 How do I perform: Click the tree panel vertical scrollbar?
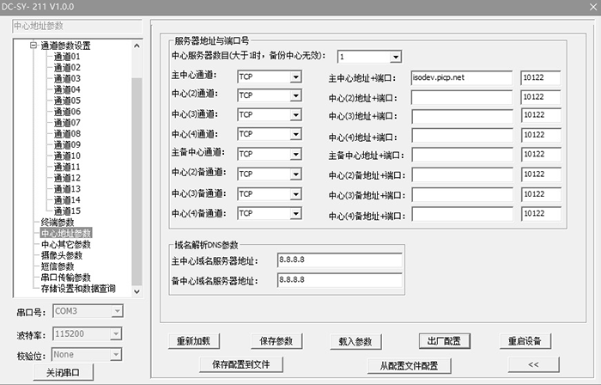[136, 172]
